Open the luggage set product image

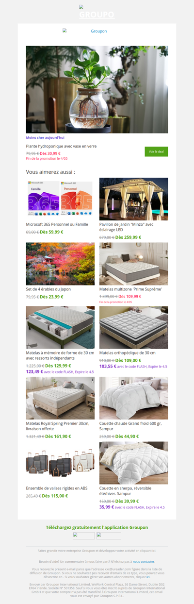60,463
